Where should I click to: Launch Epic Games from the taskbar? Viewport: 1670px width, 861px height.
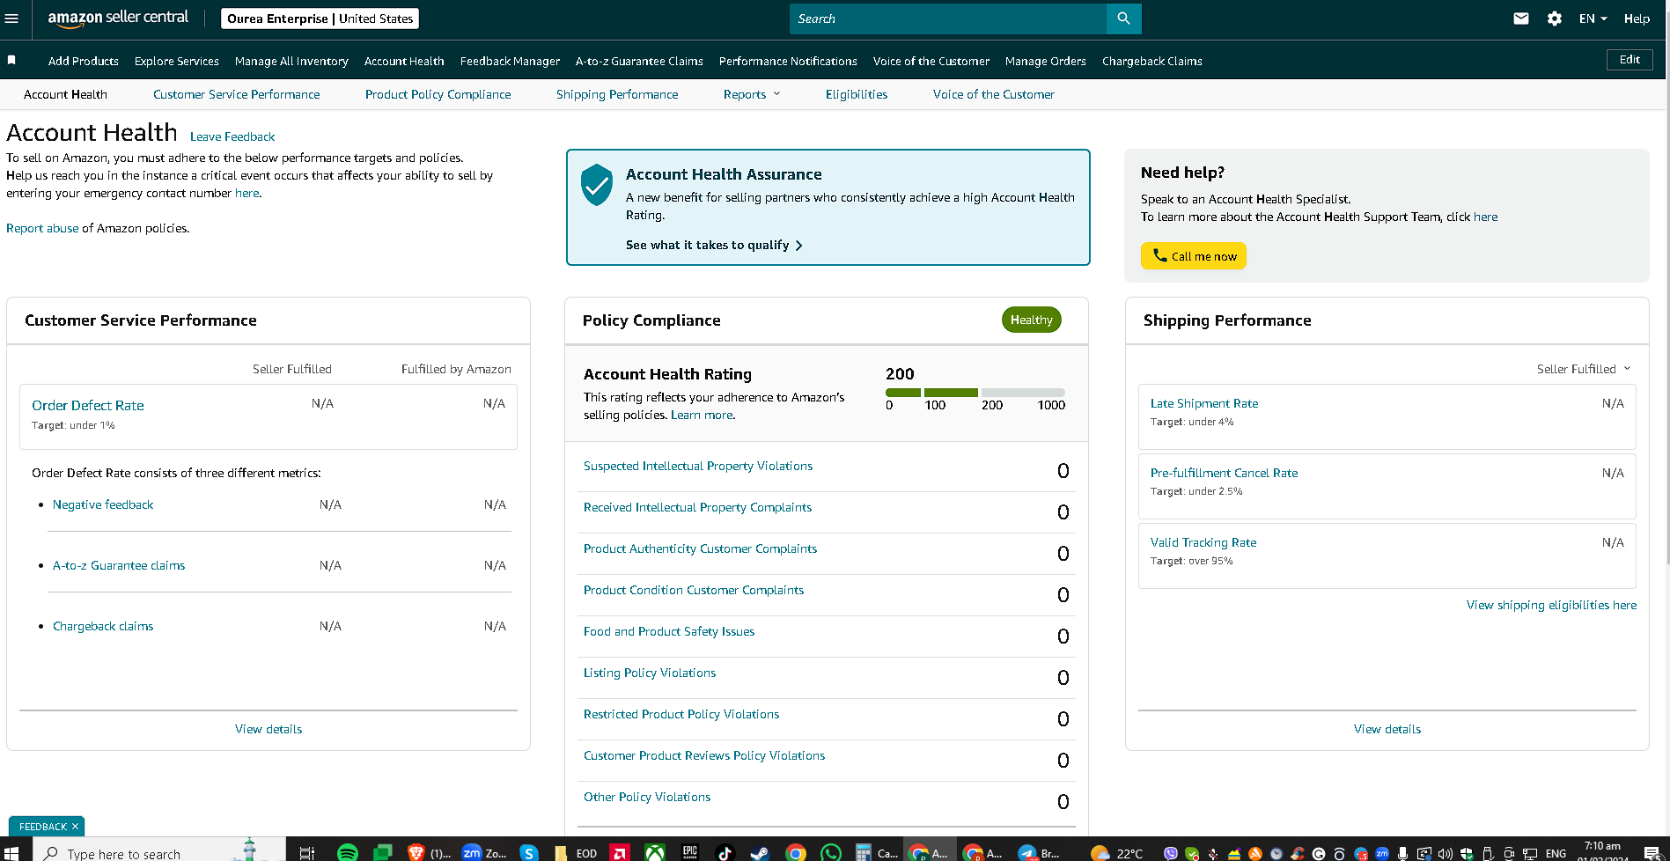(x=690, y=853)
